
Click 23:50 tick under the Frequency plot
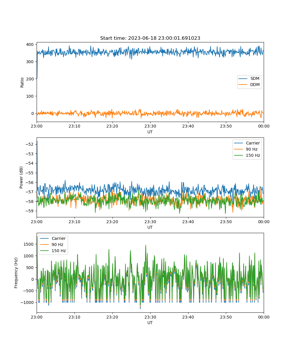coord(226,317)
